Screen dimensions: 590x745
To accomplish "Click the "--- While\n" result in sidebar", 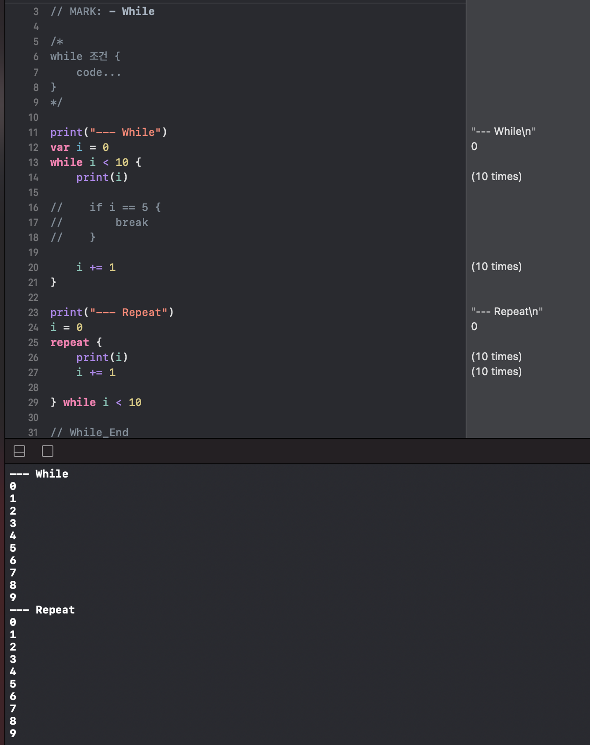I will pyautogui.click(x=503, y=132).
